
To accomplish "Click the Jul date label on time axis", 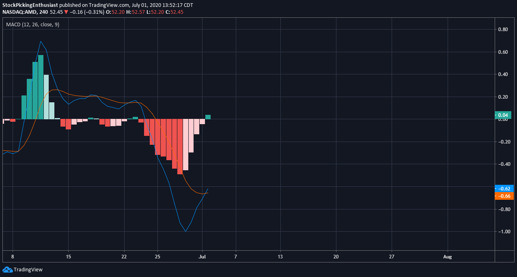I will click(x=202, y=257).
